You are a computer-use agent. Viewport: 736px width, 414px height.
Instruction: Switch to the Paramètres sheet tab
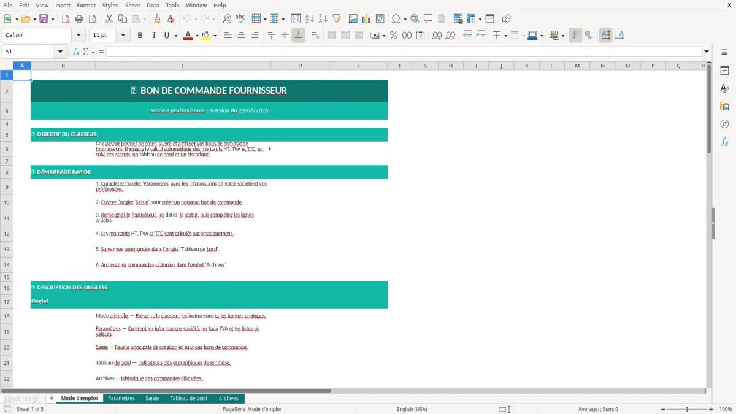(121, 398)
